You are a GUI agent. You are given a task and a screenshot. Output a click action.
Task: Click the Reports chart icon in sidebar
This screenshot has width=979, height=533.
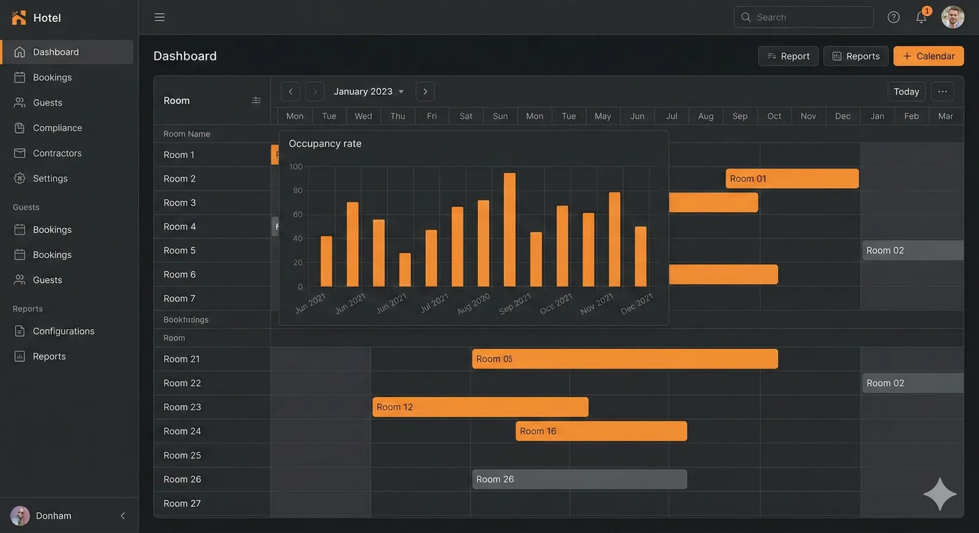pyautogui.click(x=20, y=356)
